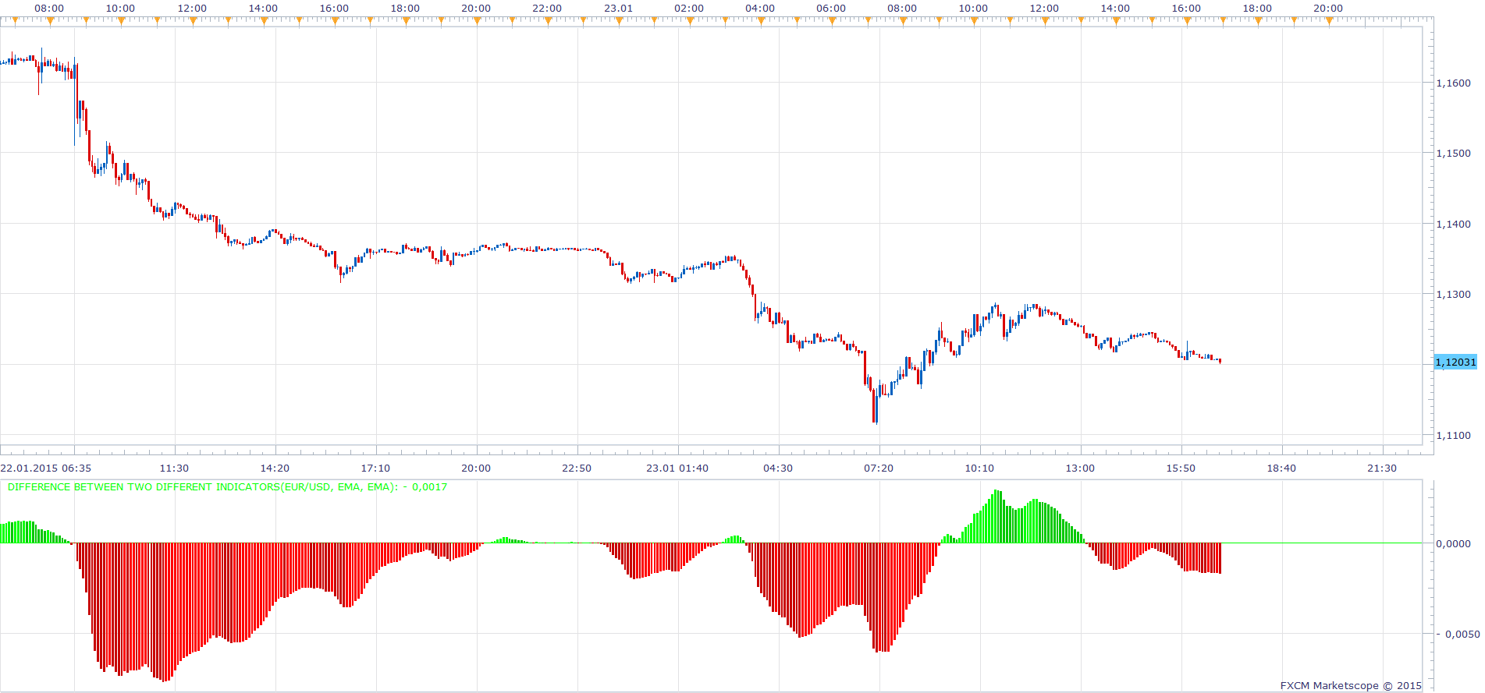The width and height of the screenshot is (1485, 693).
Task: Click the 11:30 label on bottom time axis
Action: tap(174, 468)
